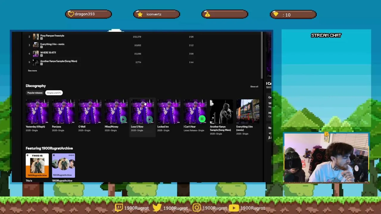This screenshot has height=214, width=381.
Task: Select the Popular releases filter chip
Action: click(35, 93)
